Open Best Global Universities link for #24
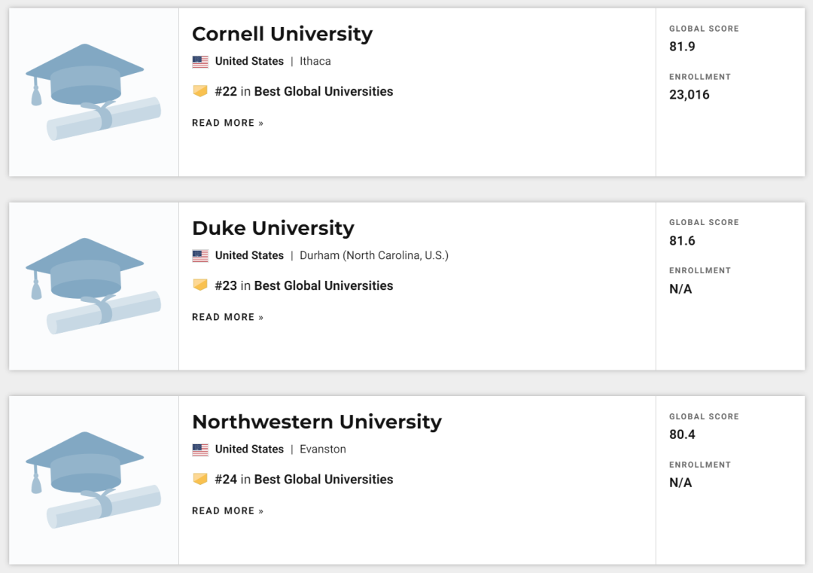 pyautogui.click(x=324, y=479)
